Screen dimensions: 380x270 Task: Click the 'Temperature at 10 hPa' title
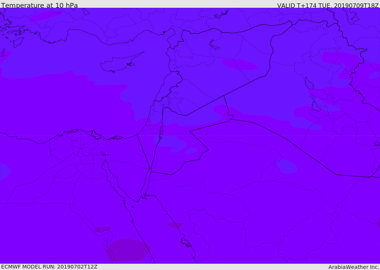pyautogui.click(x=39, y=5)
